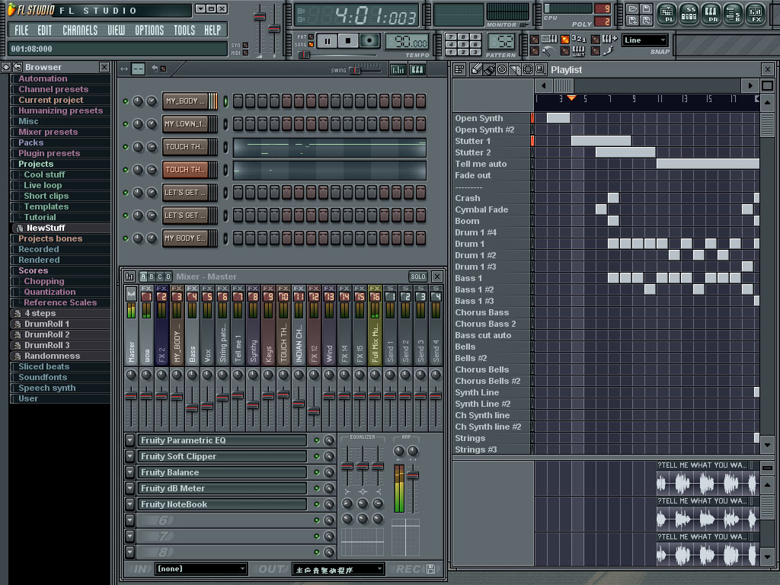Click the save icon next to REC
The width and height of the screenshot is (780, 585).
coord(431,569)
